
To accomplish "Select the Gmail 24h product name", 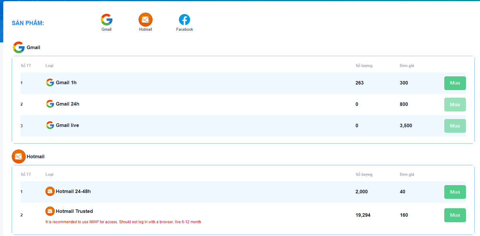I will (x=68, y=104).
